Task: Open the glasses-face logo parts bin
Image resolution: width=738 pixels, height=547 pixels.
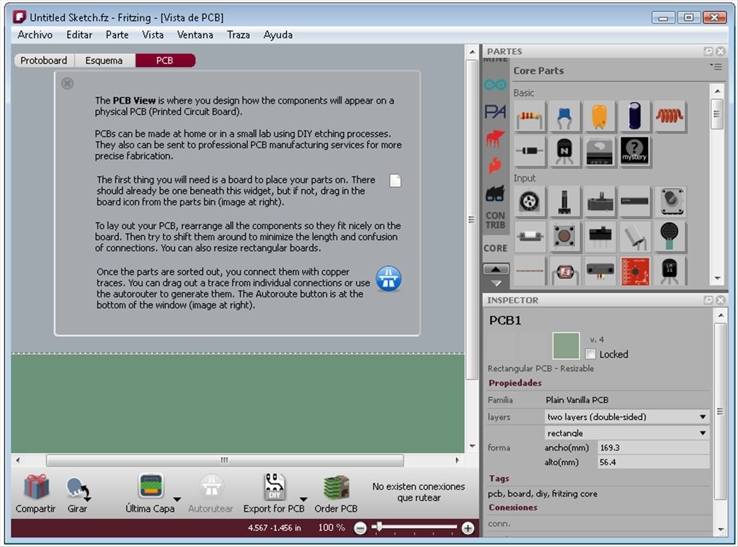Action: pos(495,193)
